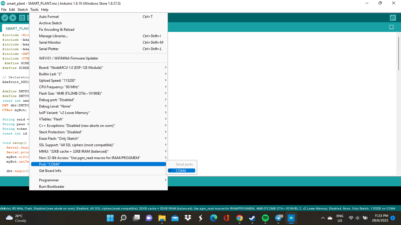Open Telegram from taskbar

click(278, 218)
